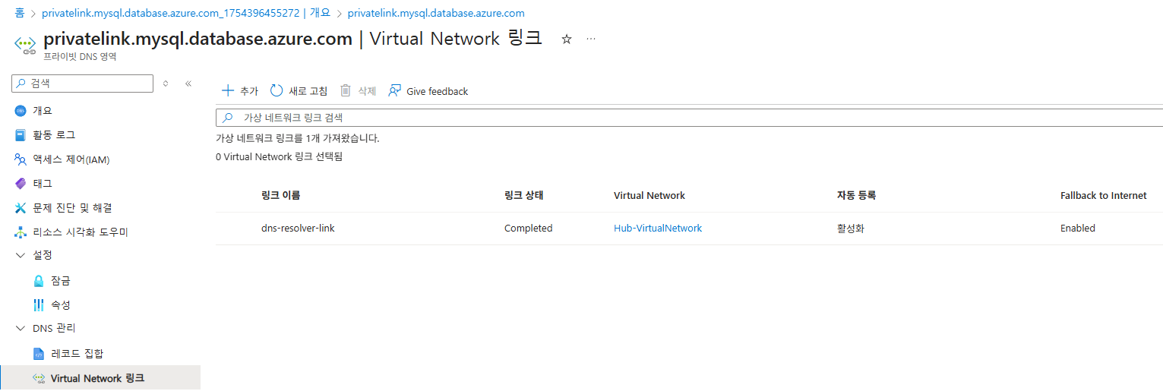Click the Virtual Network 링크 sidebar icon
1163x391 pixels.
(x=39, y=378)
